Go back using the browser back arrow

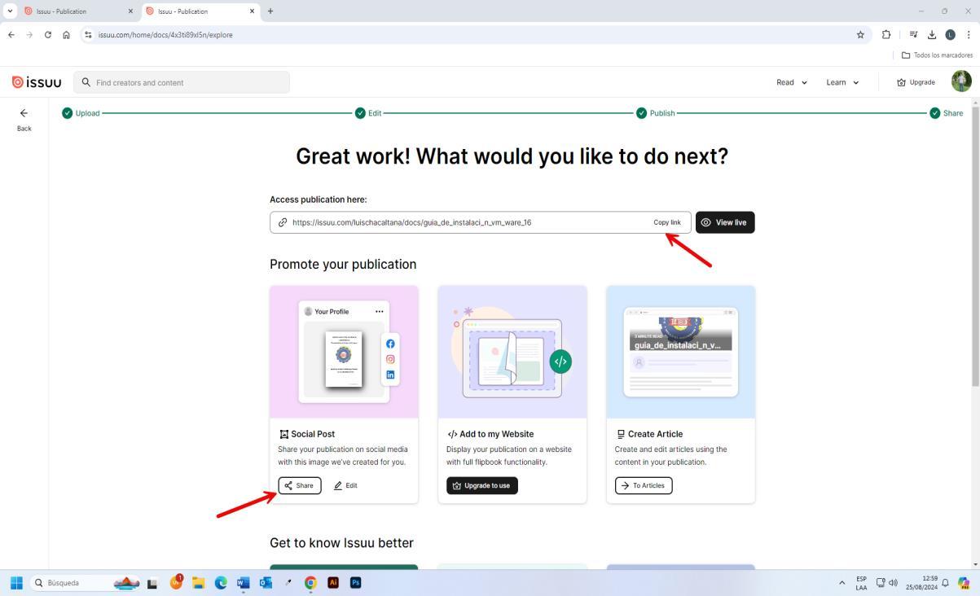point(11,35)
